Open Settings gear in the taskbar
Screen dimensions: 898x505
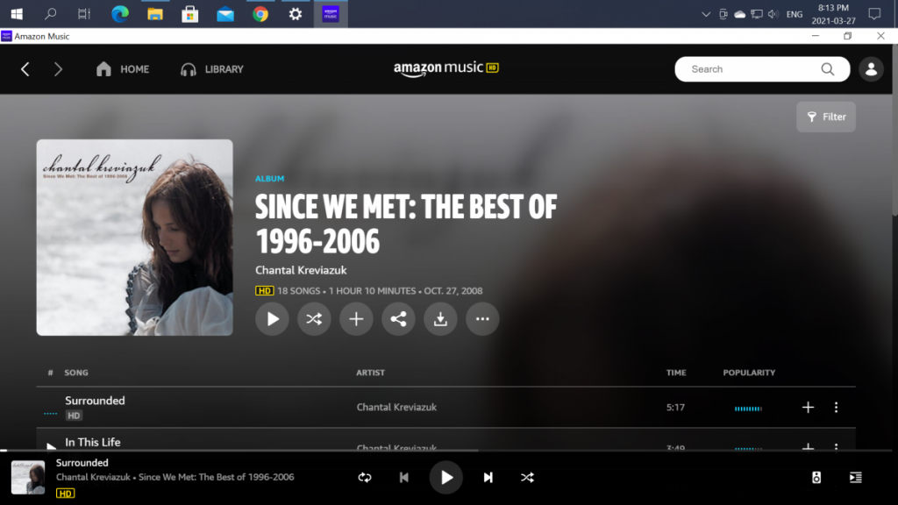tap(296, 14)
